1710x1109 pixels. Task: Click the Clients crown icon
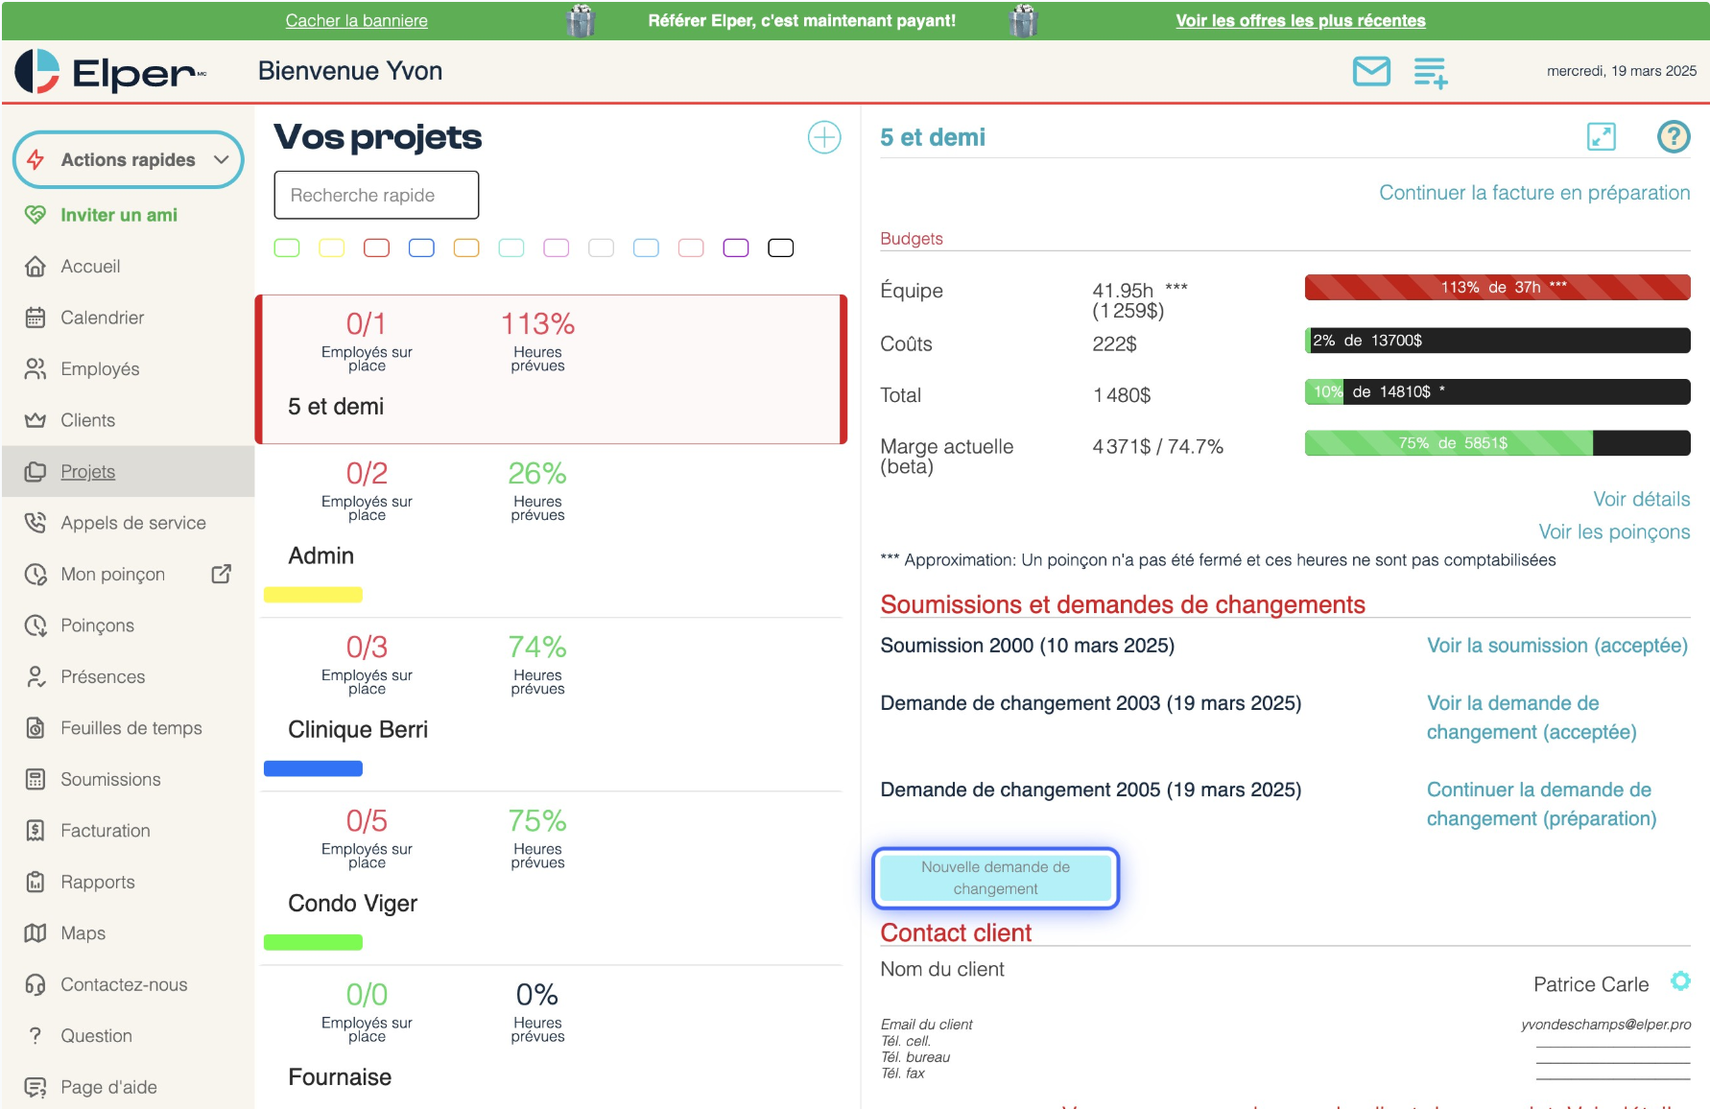[x=36, y=420]
